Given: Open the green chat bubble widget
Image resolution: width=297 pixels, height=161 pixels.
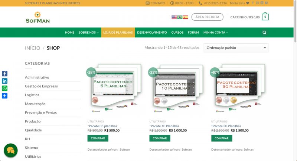Looking at the screenshot, I should coord(11,150).
